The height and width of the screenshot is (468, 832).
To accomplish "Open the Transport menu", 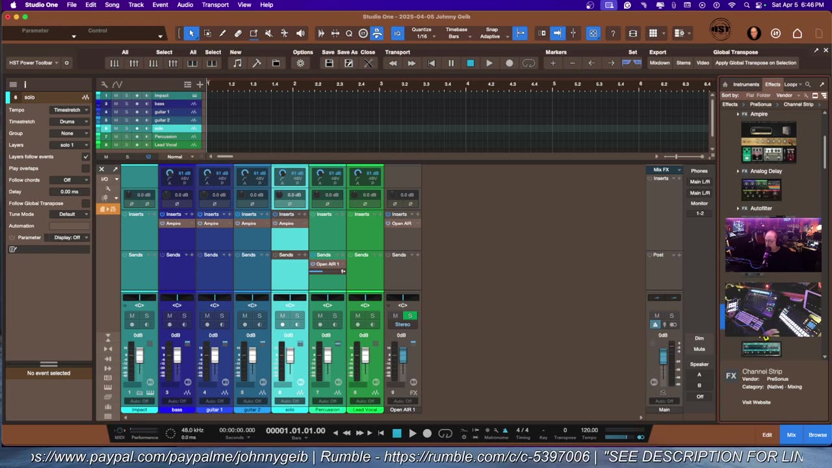I will pyautogui.click(x=215, y=5).
